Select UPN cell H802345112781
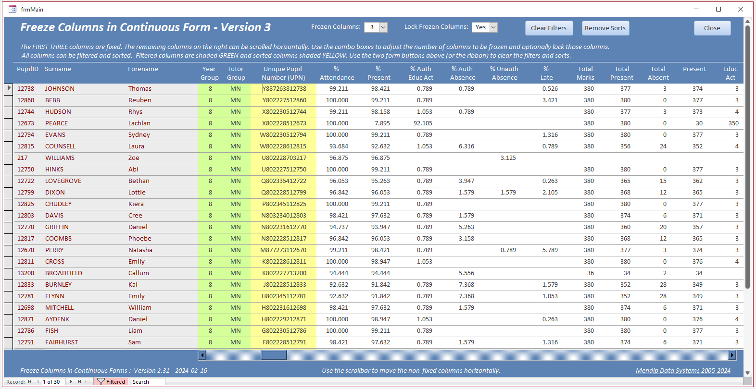Screen dimensions: 756x389 [284, 296]
